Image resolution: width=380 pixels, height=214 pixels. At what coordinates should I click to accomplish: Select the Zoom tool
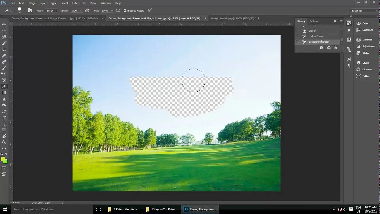4,142
